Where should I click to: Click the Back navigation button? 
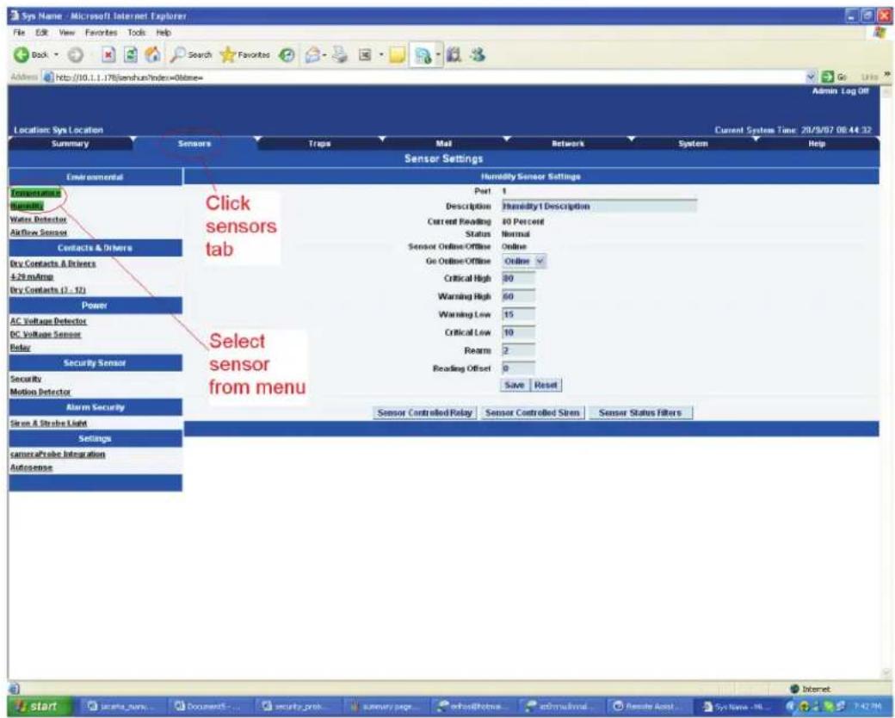pyautogui.click(x=31, y=55)
